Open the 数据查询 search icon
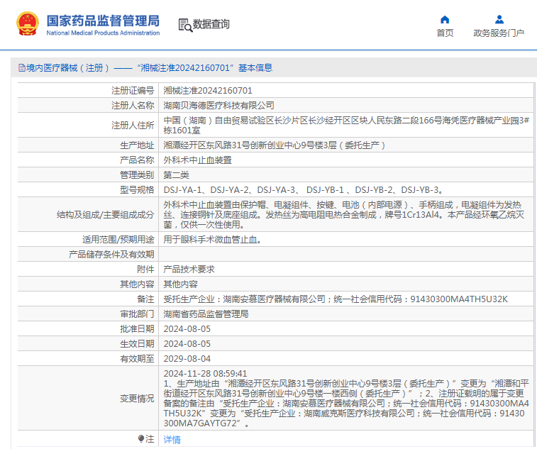The height and width of the screenshot is (449, 537). click(x=185, y=25)
